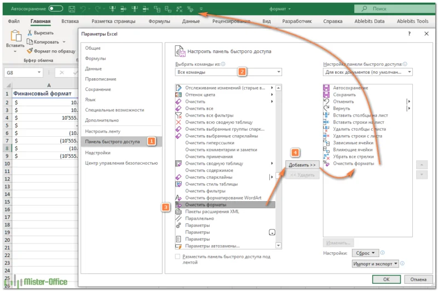The width and height of the screenshot is (438, 291).
Task: Select Зависимые ячейки in the right list
Action: [353, 143]
